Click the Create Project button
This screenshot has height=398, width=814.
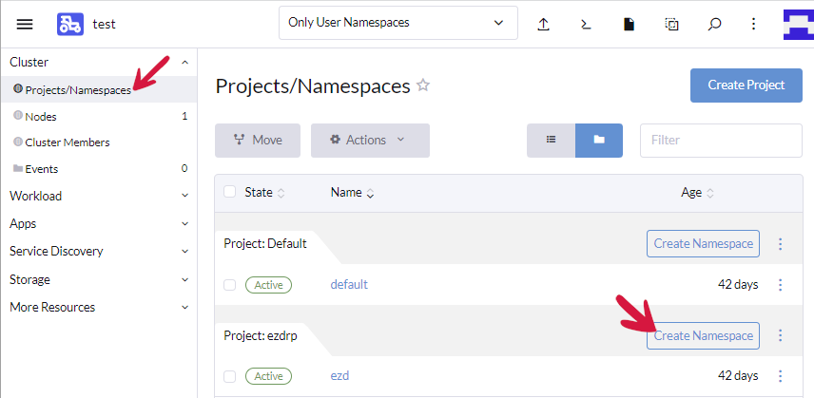[x=746, y=85]
